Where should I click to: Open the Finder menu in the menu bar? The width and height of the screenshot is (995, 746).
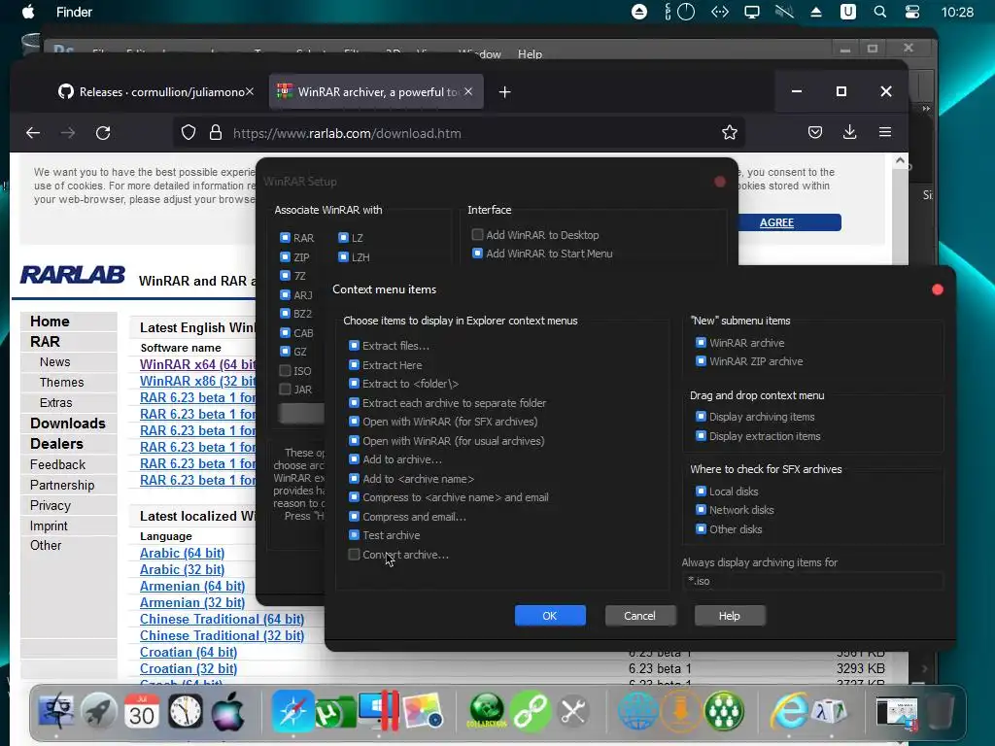[x=74, y=12]
